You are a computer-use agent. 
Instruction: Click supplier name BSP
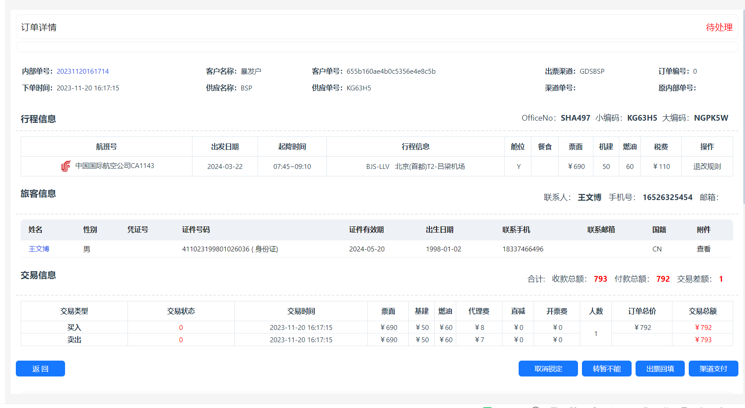[246, 88]
